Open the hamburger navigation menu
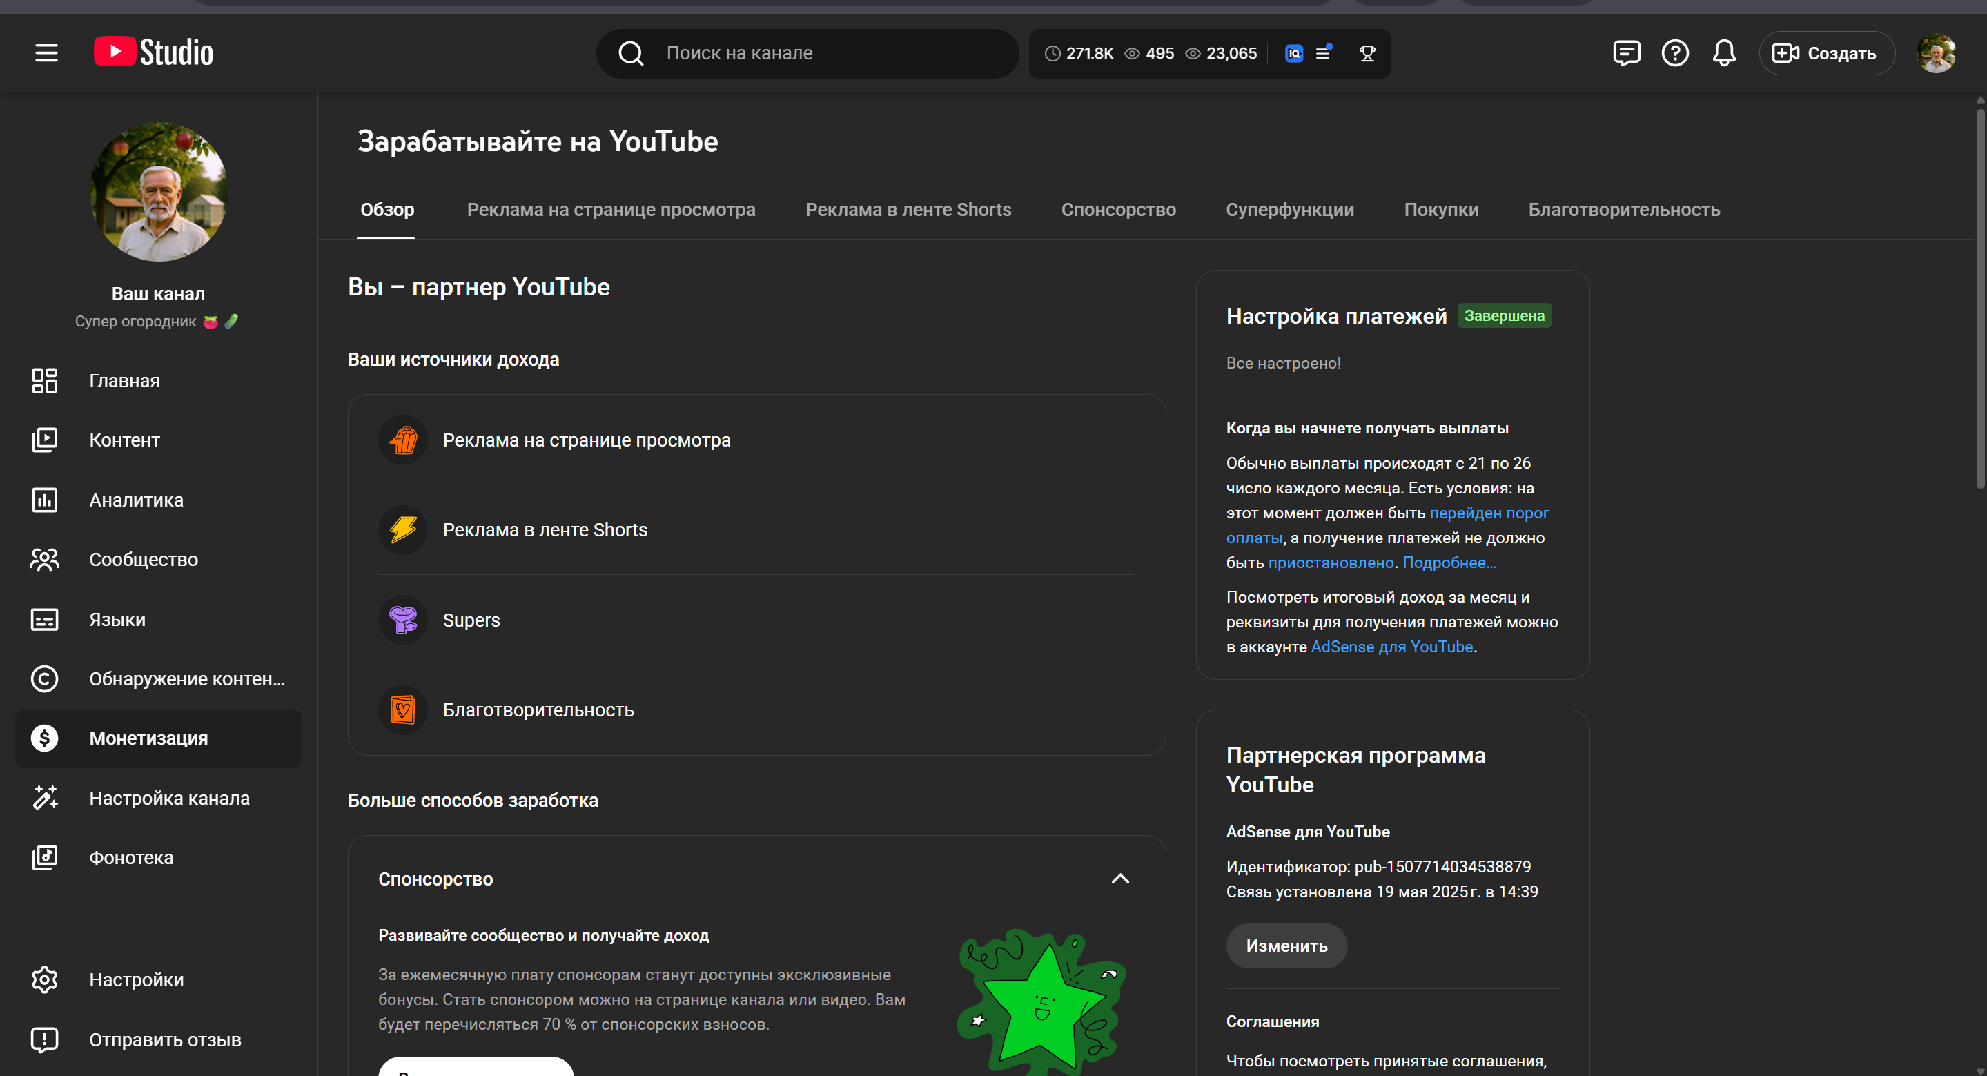This screenshot has width=1987, height=1076. click(x=46, y=53)
